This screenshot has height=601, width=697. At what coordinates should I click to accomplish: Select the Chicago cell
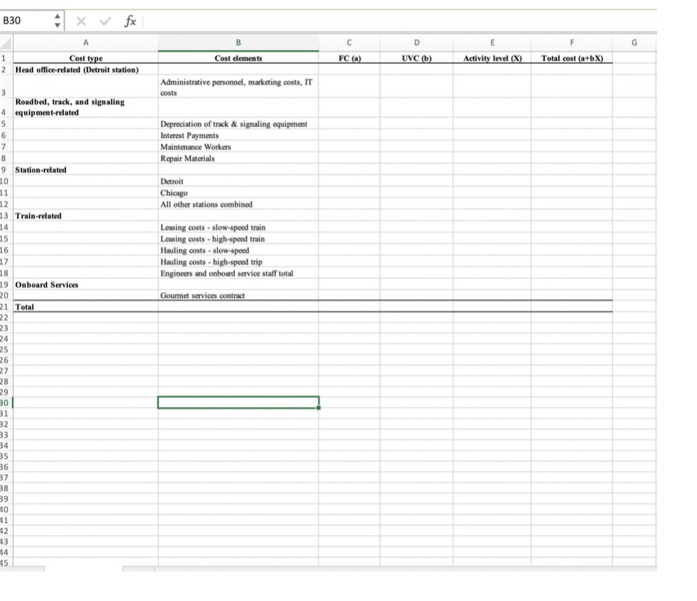tap(238, 193)
